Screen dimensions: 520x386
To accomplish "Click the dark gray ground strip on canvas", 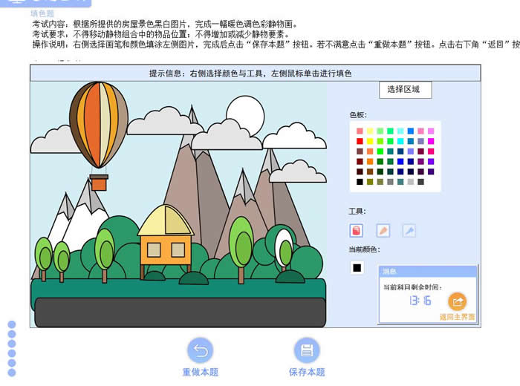I will (x=178, y=312).
